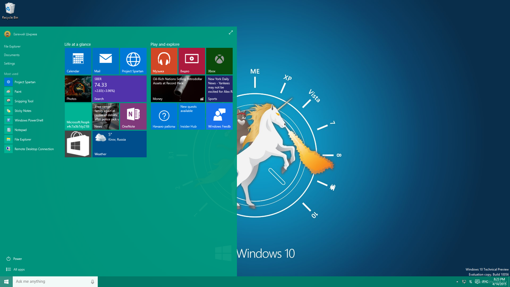This screenshot has width=510, height=287.
Task: Show All apps list
Action: [15, 269]
